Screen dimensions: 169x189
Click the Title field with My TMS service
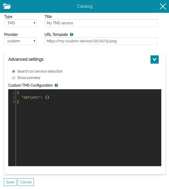[x=101, y=23]
